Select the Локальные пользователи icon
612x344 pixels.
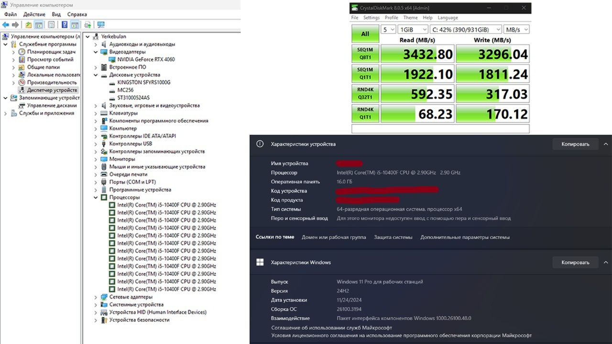click(x=22, y=75)
